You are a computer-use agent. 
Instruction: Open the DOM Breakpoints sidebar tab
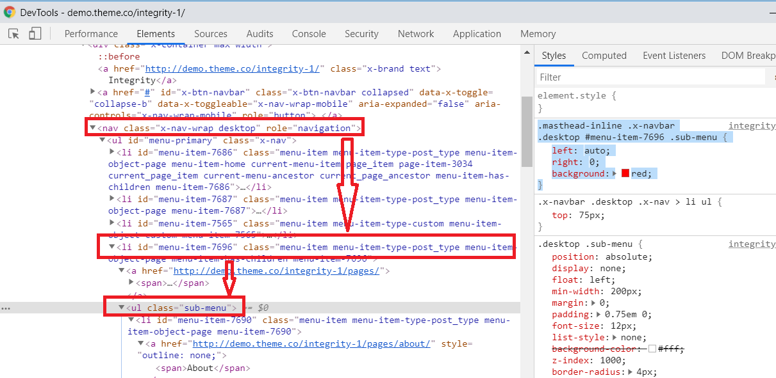747,56
